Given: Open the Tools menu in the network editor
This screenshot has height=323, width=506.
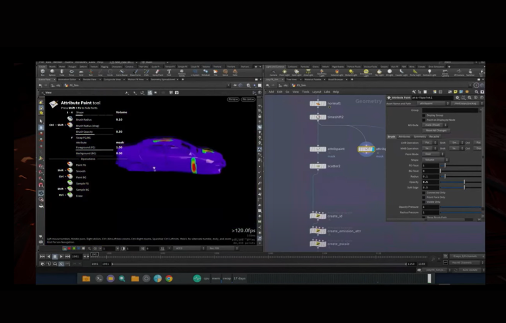Looking at the screenshot, I should click(305, 92).
